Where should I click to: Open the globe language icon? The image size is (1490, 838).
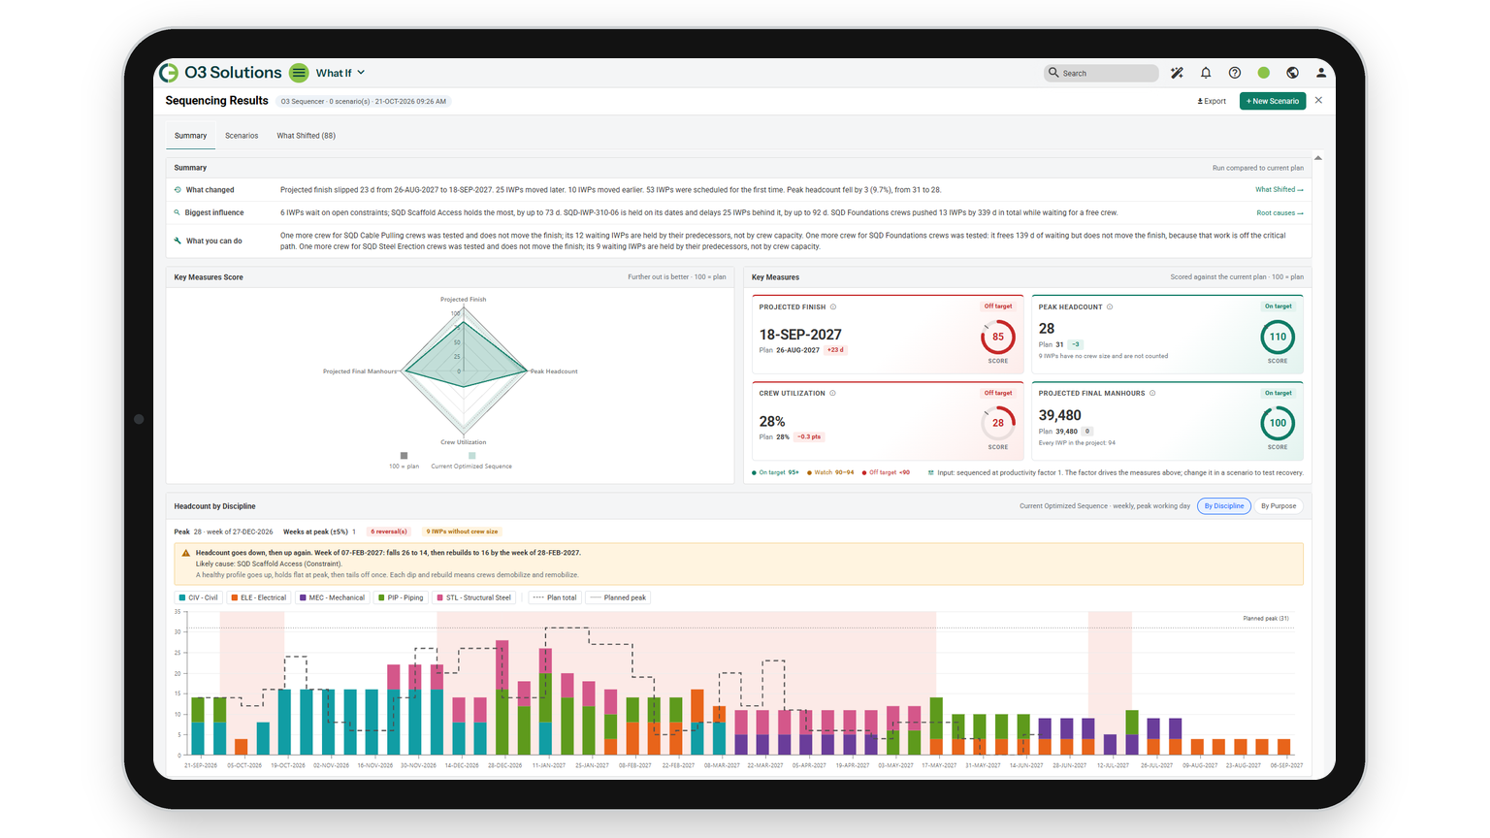click(x=1292, y=73)
